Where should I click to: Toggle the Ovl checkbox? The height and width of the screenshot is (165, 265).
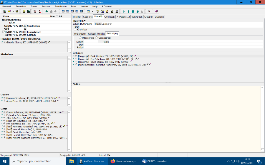(3, 32)
